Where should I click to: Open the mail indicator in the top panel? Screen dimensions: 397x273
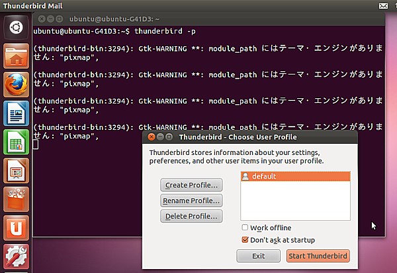(383, 6)
